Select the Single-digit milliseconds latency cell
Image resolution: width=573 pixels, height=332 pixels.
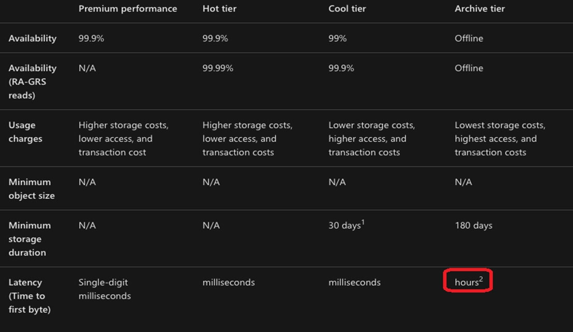click(104, 289)
